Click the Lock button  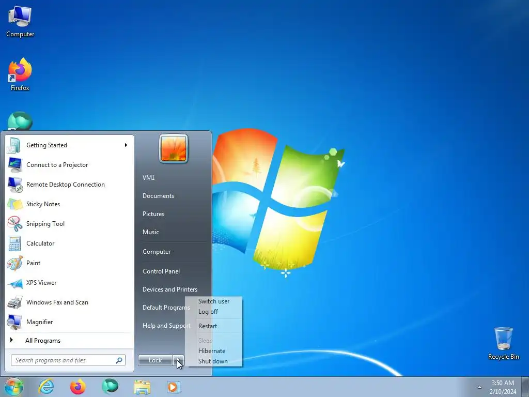(155, 360)
